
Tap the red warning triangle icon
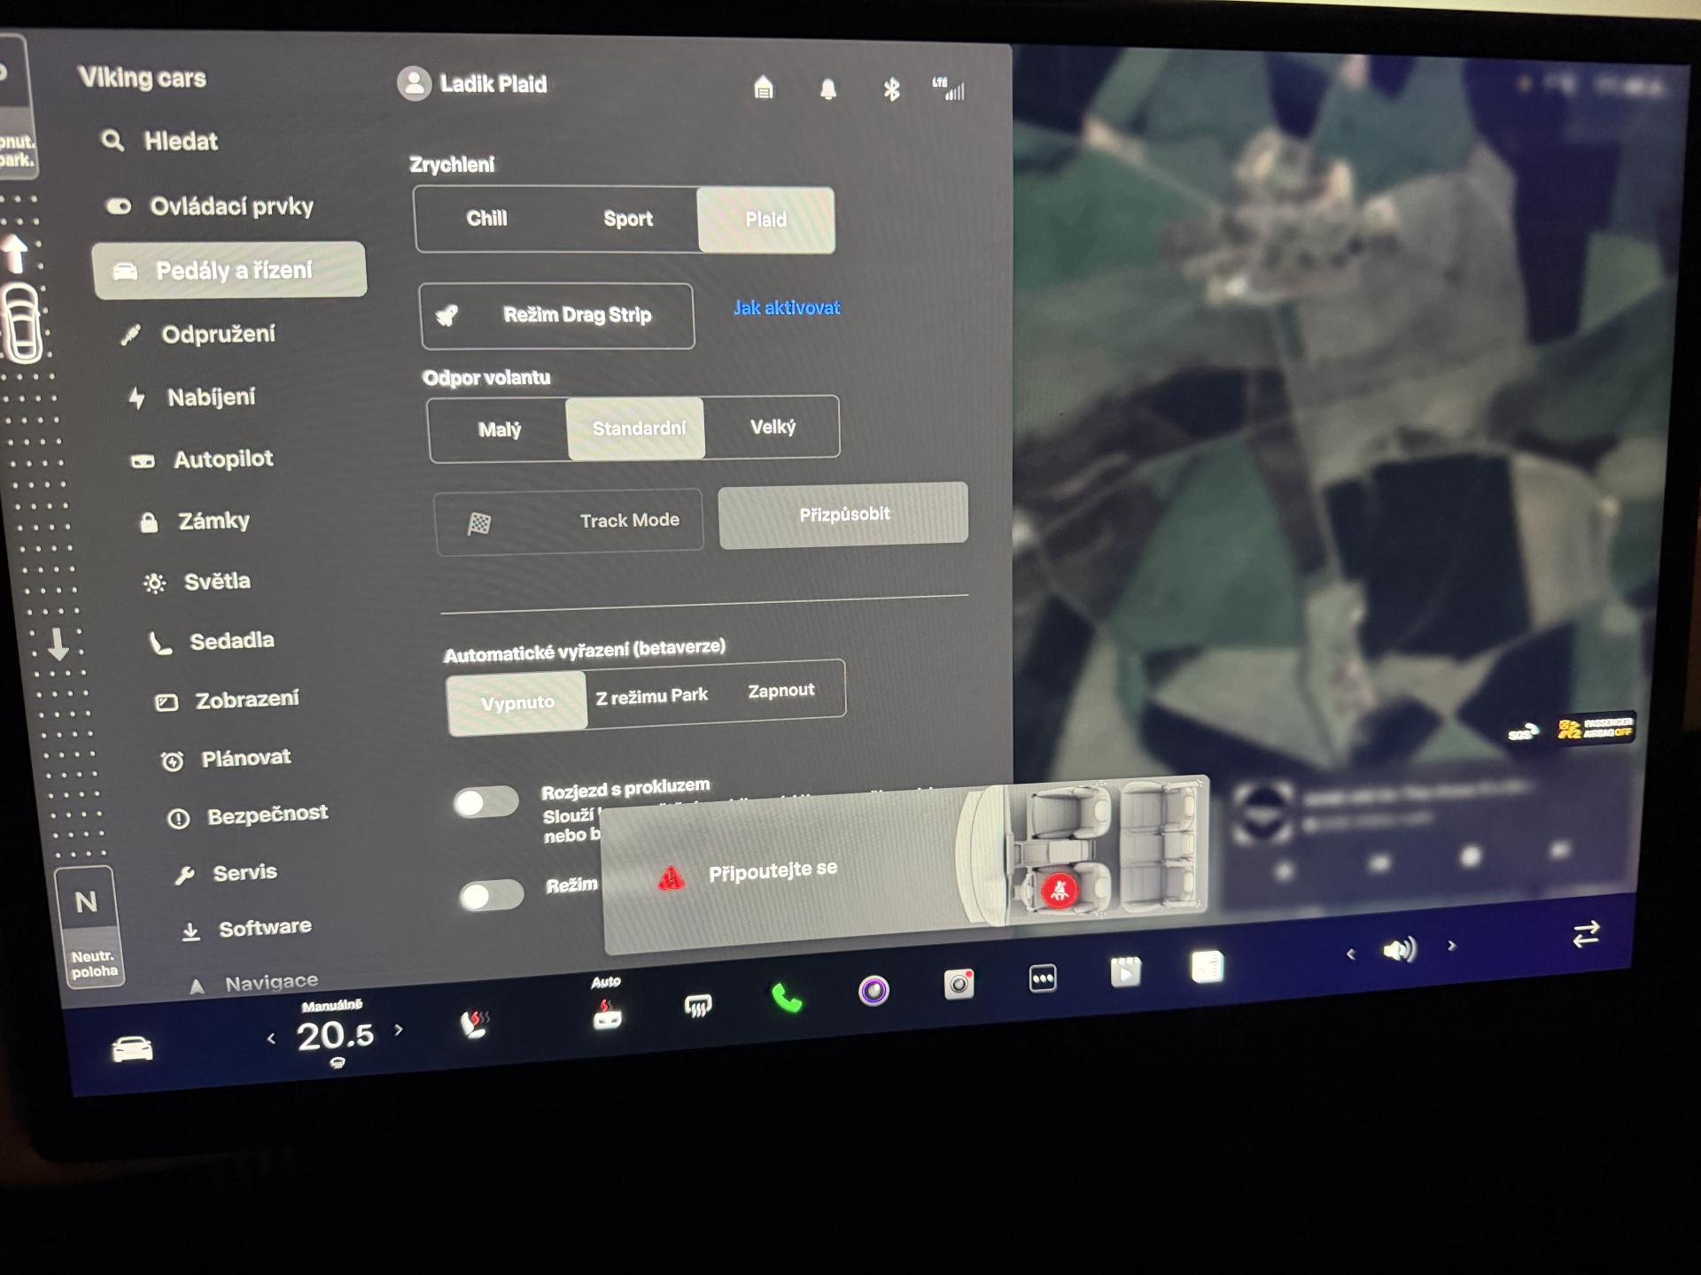pos(671,878)
